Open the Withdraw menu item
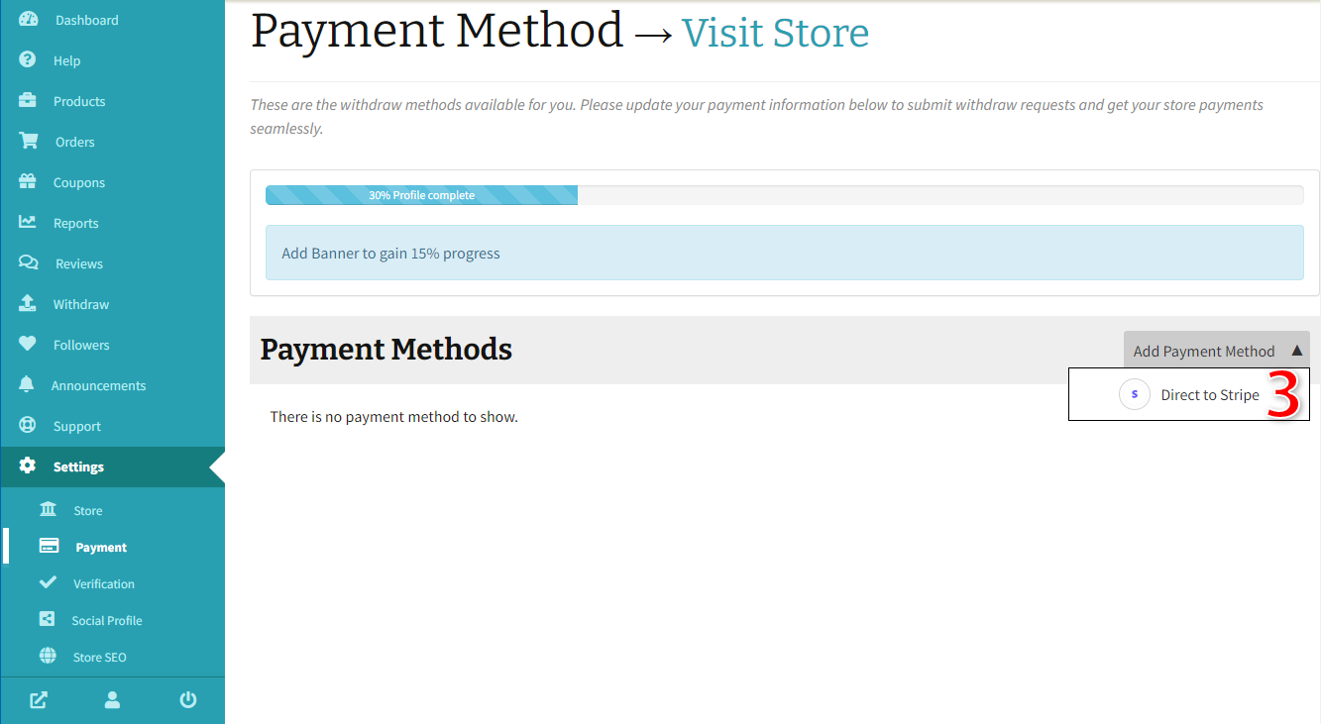The image size is (1321, 724). coord(80,305)
